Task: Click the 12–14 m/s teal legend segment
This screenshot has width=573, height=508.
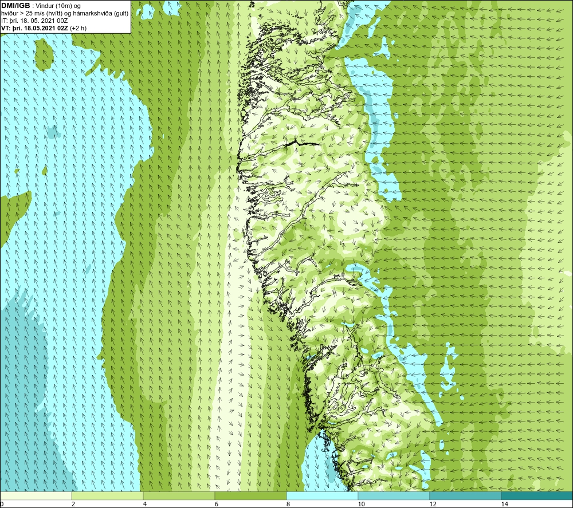Action: tap(465, 496)
